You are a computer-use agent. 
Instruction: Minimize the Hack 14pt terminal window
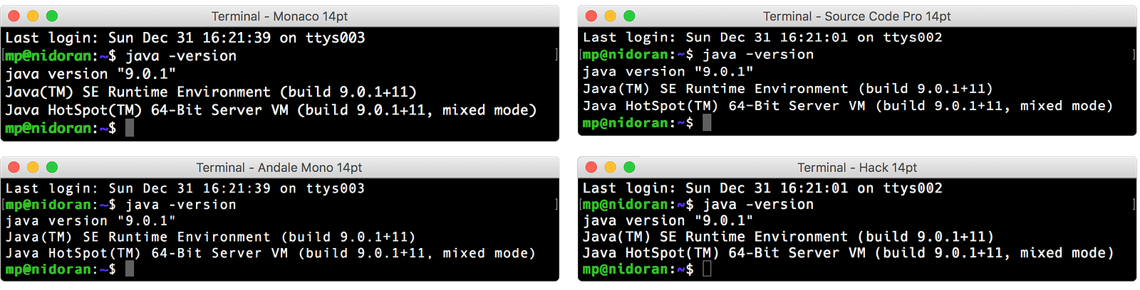click(610, 167)
